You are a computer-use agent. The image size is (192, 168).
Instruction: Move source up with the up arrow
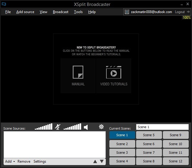point(95,162)
